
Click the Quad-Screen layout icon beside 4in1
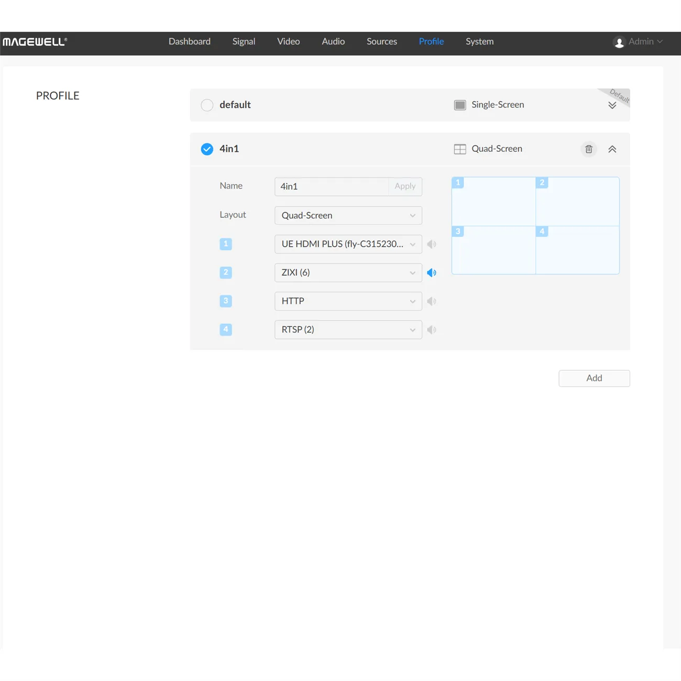pos(460,149)
